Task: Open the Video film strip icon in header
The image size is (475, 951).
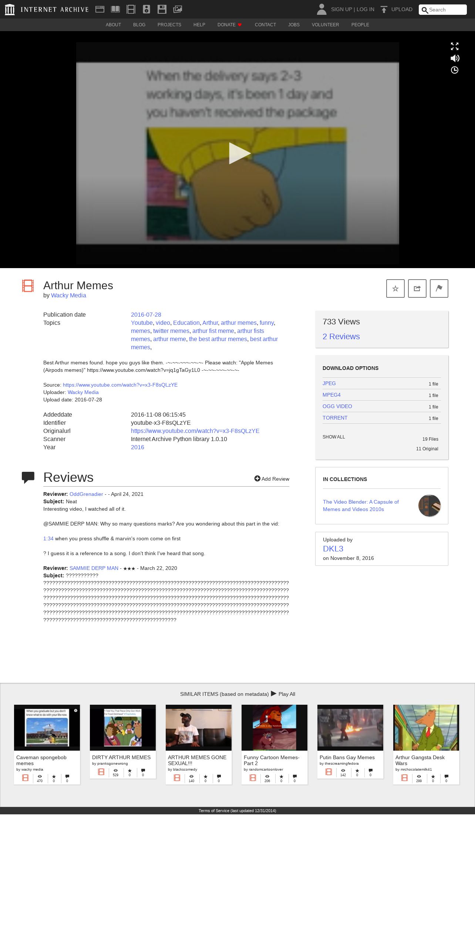Action: coord(131,9)
